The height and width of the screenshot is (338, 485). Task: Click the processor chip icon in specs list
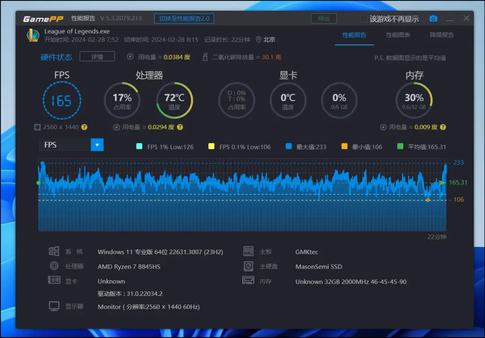click(x=54, y=266)
